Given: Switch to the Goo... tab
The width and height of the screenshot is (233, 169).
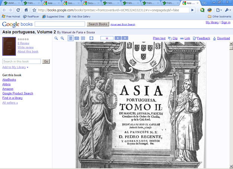Looking at the screenshot, I should (71, 3).
